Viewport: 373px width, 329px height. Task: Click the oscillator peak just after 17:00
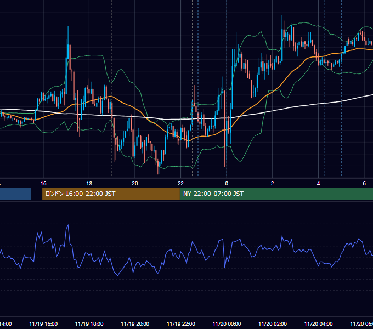coord(68,225)
